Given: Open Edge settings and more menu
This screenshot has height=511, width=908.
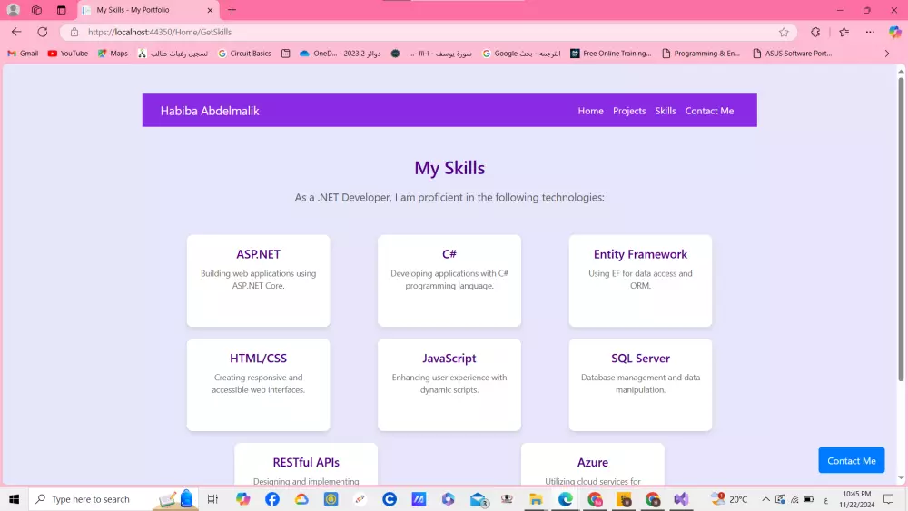Looking at the screenshot, I should coord(870,32).
